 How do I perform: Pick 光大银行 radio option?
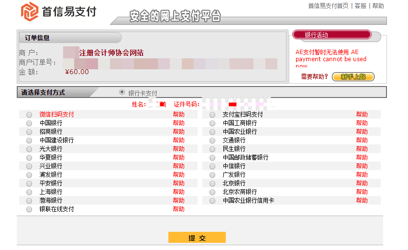[x=29, y=149]
